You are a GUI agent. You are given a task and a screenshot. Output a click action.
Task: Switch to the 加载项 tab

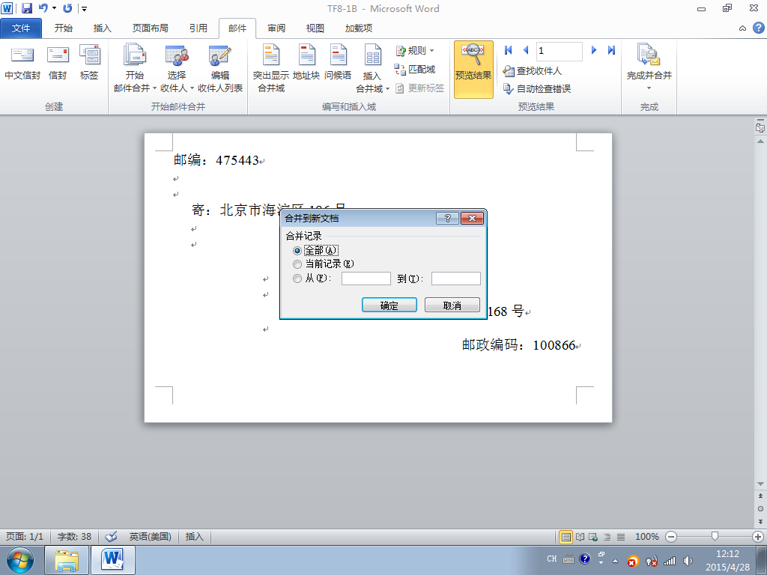(359, 28)
